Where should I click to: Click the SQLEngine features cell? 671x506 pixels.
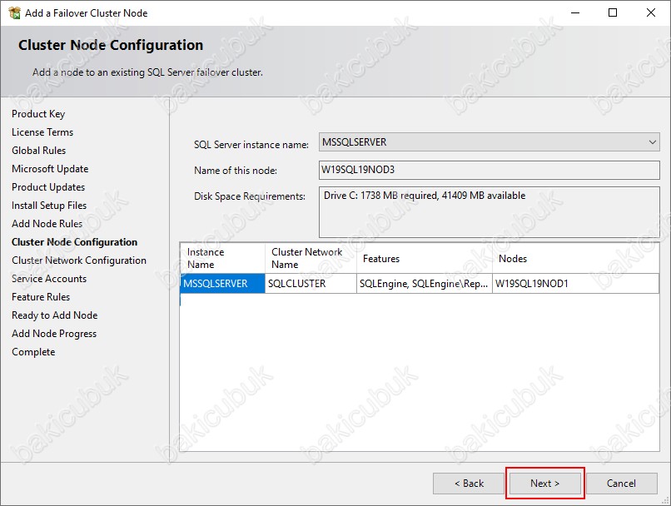pos(425,284)
